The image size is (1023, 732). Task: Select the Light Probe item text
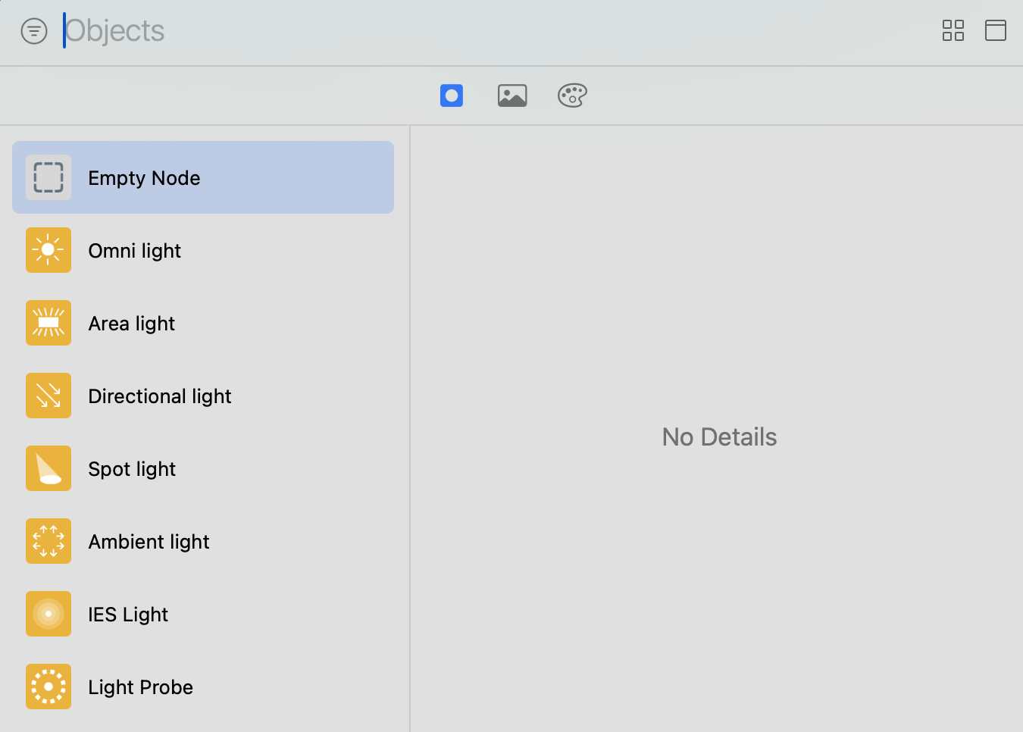140,687
